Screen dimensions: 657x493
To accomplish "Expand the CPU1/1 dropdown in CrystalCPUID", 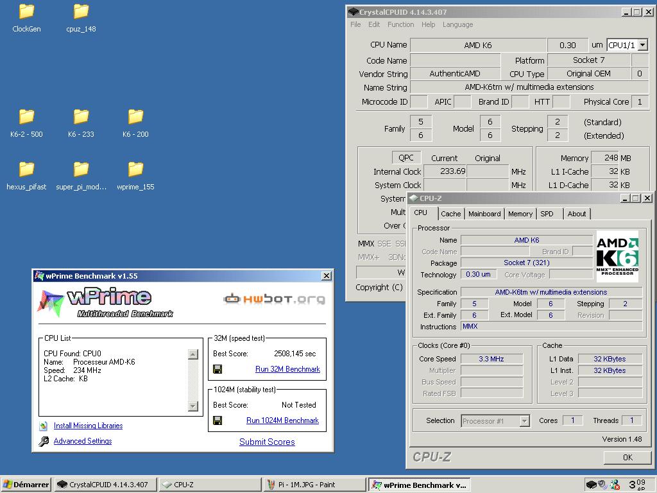I will click(x=643, y=45).
